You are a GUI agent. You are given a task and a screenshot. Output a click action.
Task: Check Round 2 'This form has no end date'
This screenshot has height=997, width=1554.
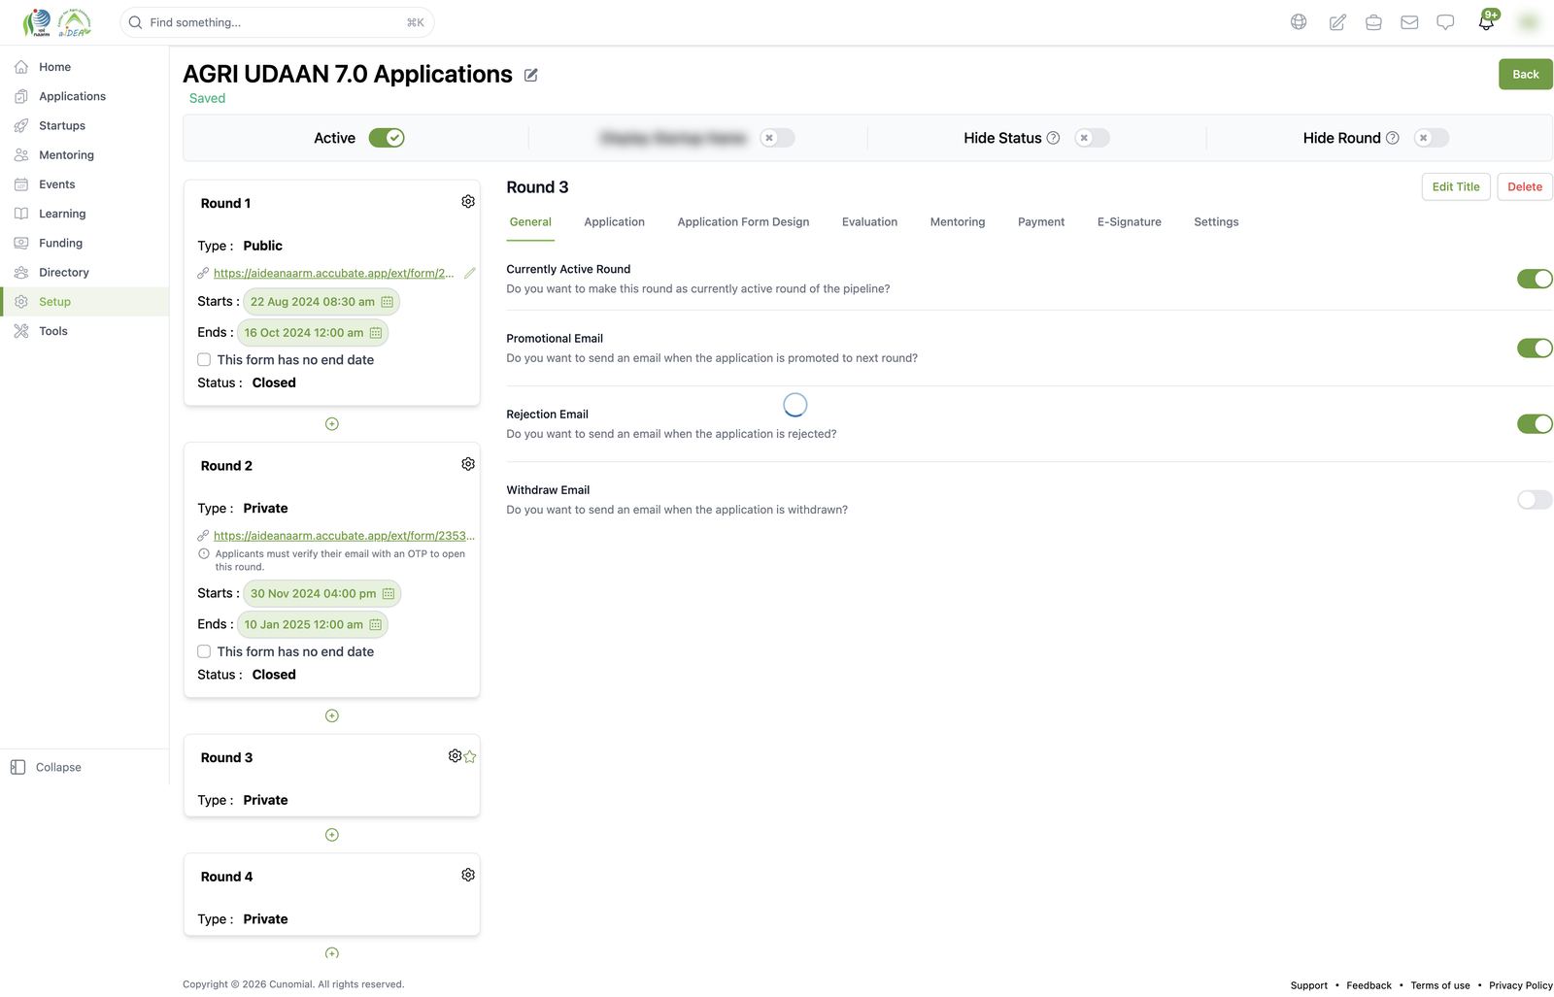coord(204,651)
